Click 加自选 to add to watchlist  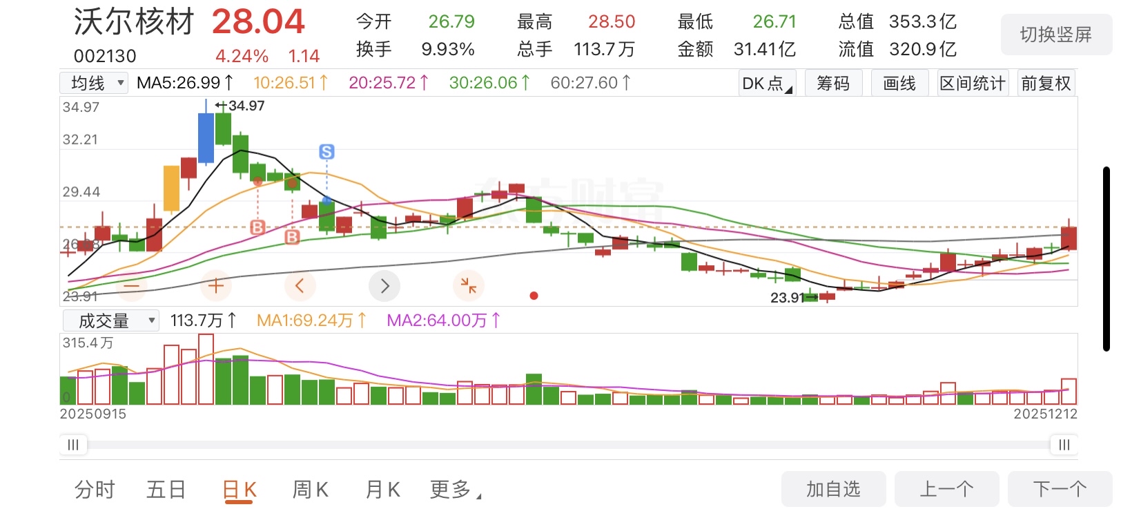pos(833,490)
